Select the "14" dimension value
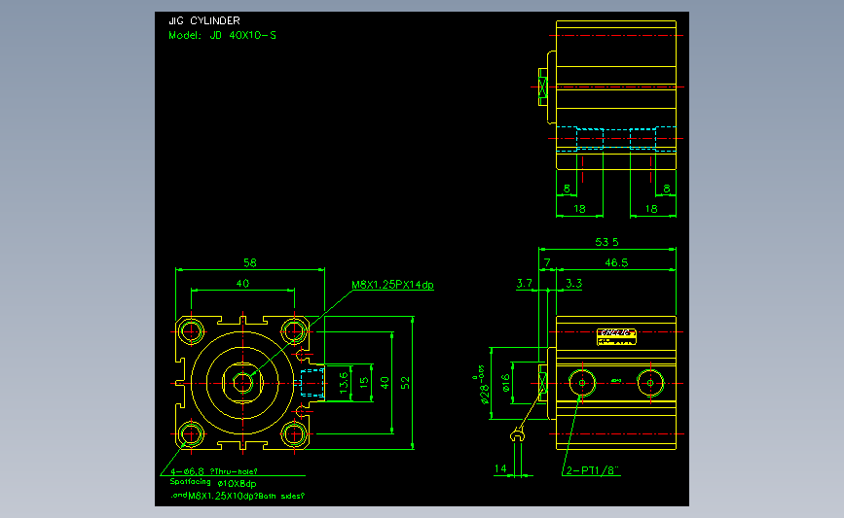 (500, 468)
